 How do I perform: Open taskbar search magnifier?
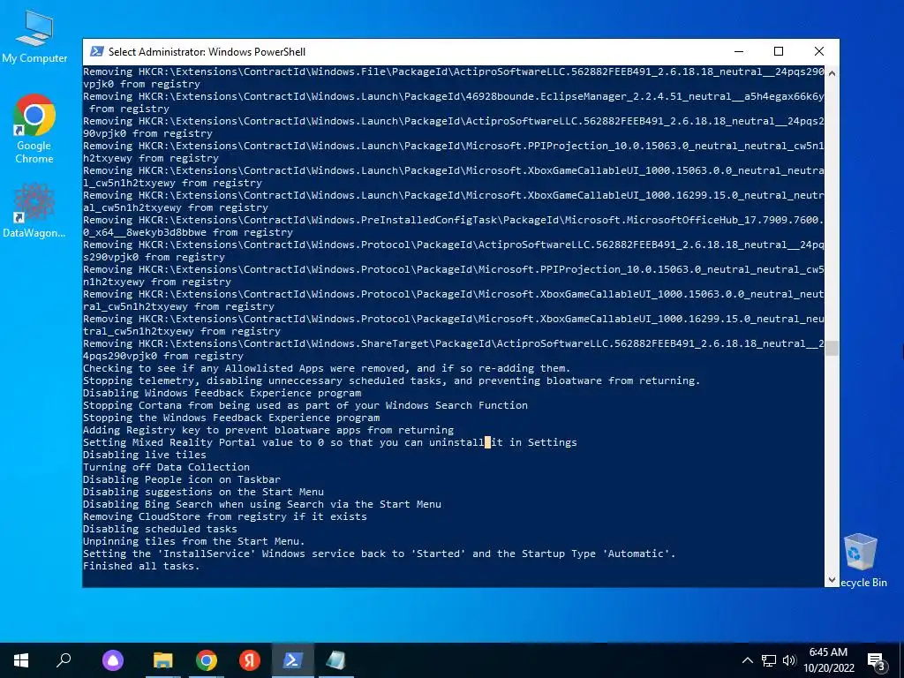[64, 660]
